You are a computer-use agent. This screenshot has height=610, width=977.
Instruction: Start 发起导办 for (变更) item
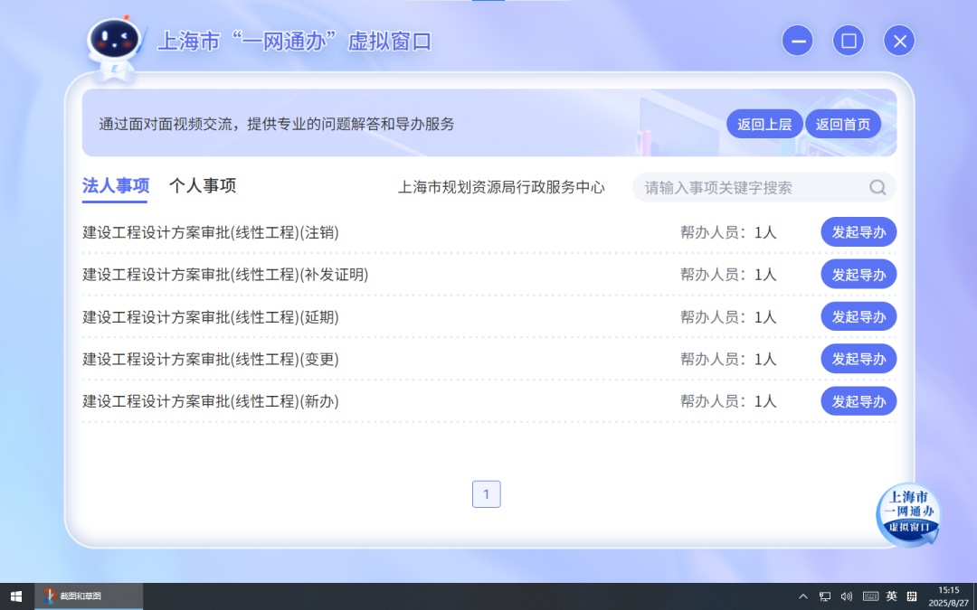[858, 359]
